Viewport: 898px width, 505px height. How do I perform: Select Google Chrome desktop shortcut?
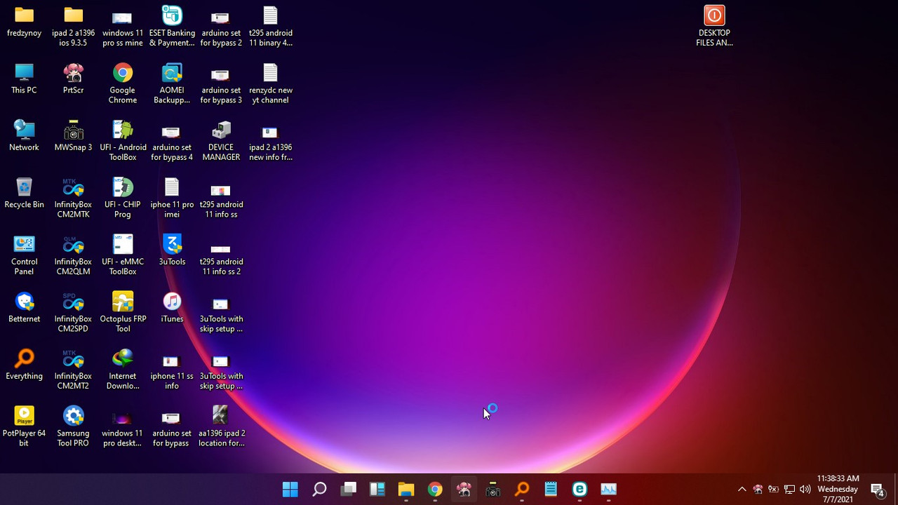(x=123, y=84)
